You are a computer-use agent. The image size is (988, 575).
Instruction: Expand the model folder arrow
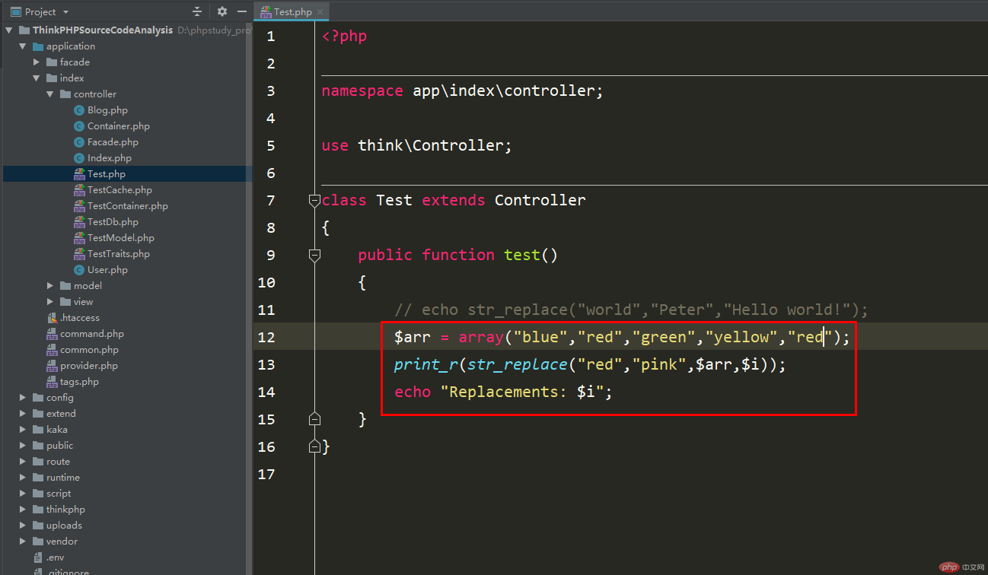(50, 286)
